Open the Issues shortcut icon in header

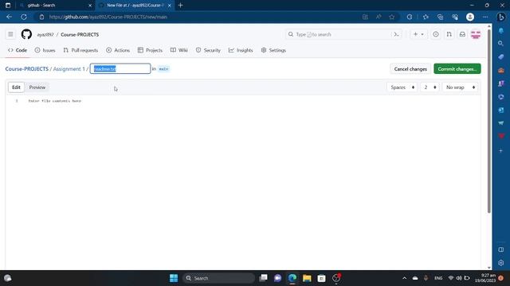tap(436, 34)
